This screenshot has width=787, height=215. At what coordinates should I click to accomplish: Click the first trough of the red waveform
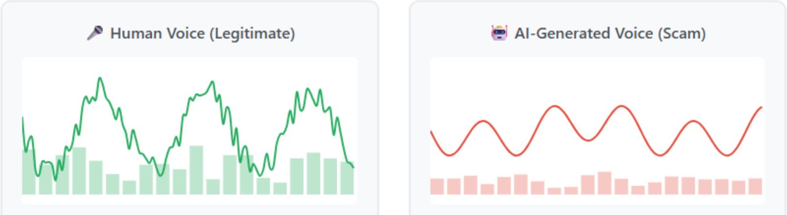[x=449, y=156]
